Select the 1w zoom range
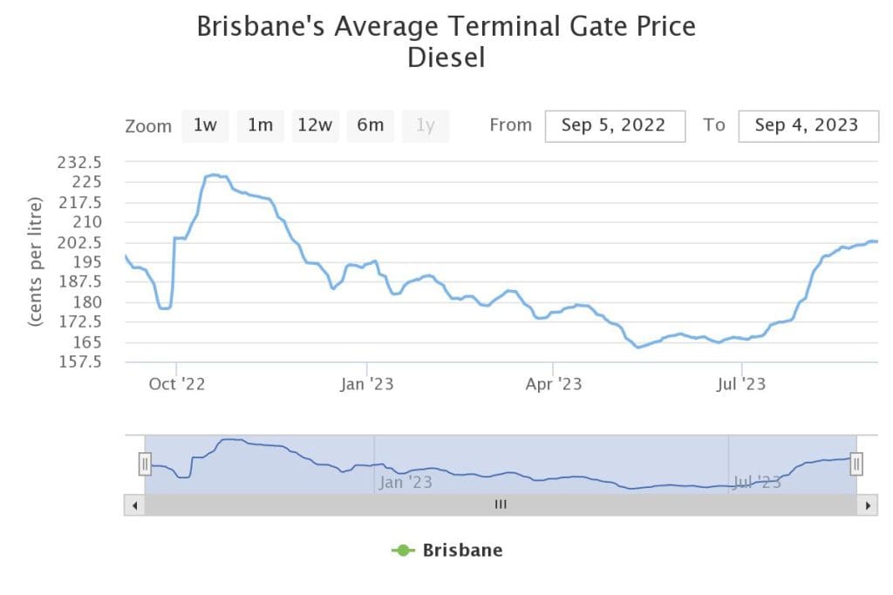 click(x=205, y=125)
